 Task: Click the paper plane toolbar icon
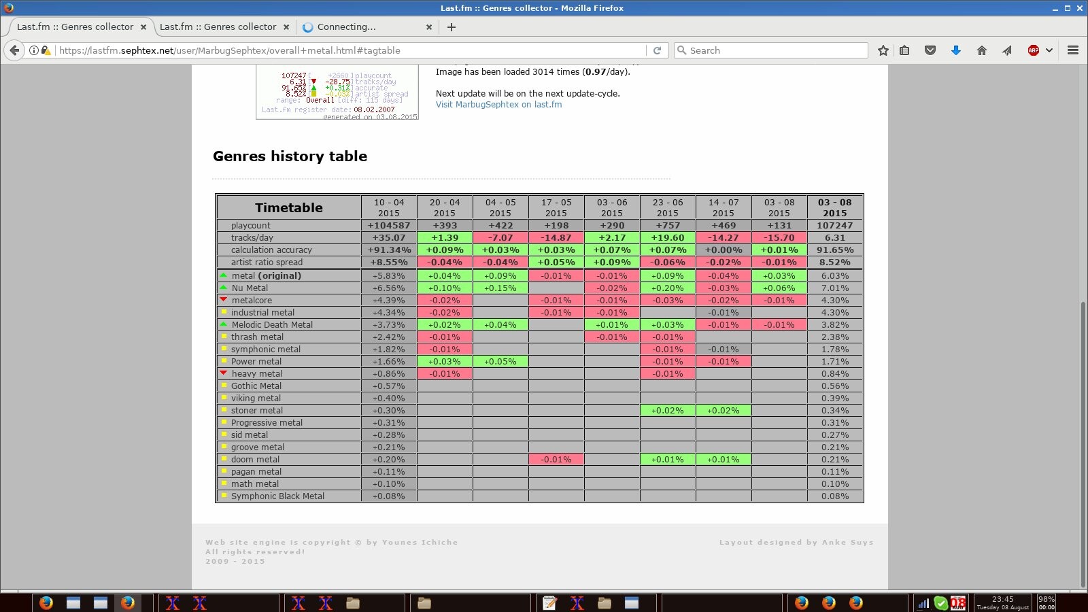[1007, 50]
